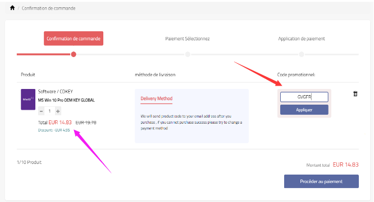
Task: Open MS Win 10 Pro OEM KEY GLOBAL title
Action: point(66,100)
